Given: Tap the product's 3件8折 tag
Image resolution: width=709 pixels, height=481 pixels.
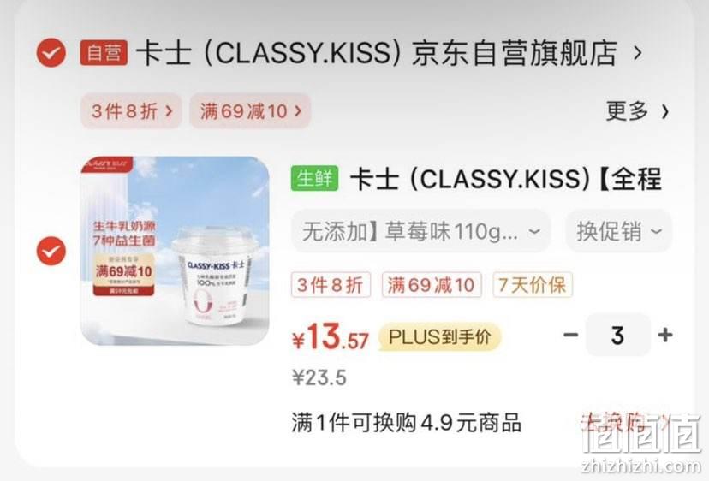Looking at the screenshot, I should click(x=331, y=285).
